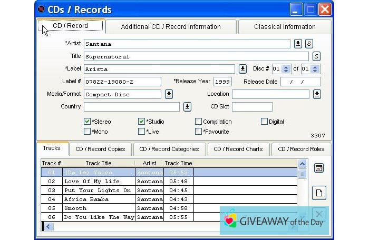
Task: Open the Media/Format dropdown
Action: point(169,94)
